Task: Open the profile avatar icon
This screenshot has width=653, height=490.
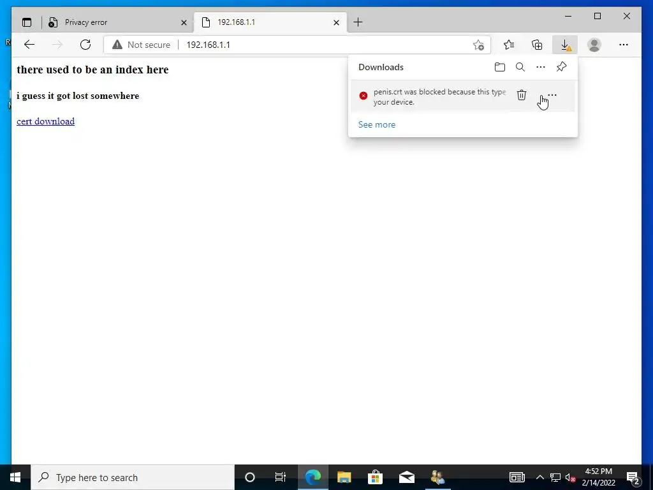Action: pos(594,45)
